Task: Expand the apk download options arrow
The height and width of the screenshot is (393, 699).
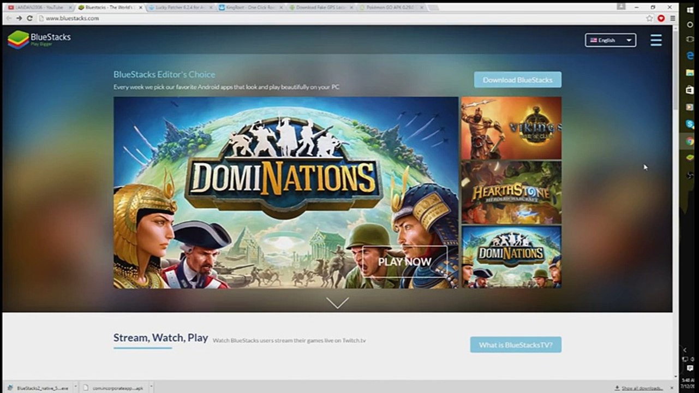Action: (152, 388)
